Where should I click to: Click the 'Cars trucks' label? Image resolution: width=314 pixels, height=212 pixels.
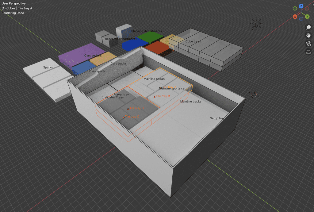(x=119, y=64)
